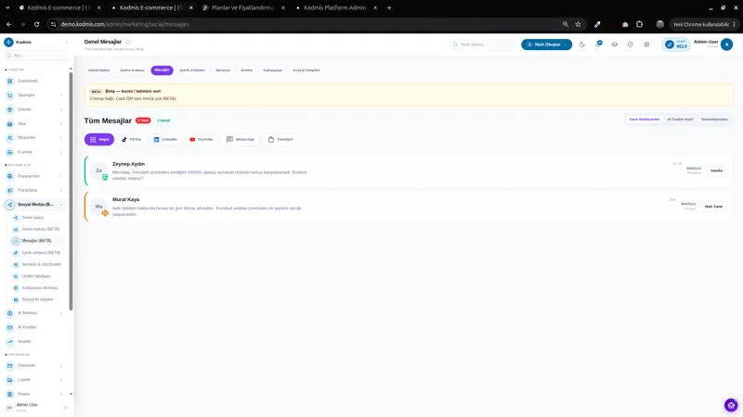Filter messages by YouTube channel
The height and width of the screenshot is (417, 743).
coord(201,140)
